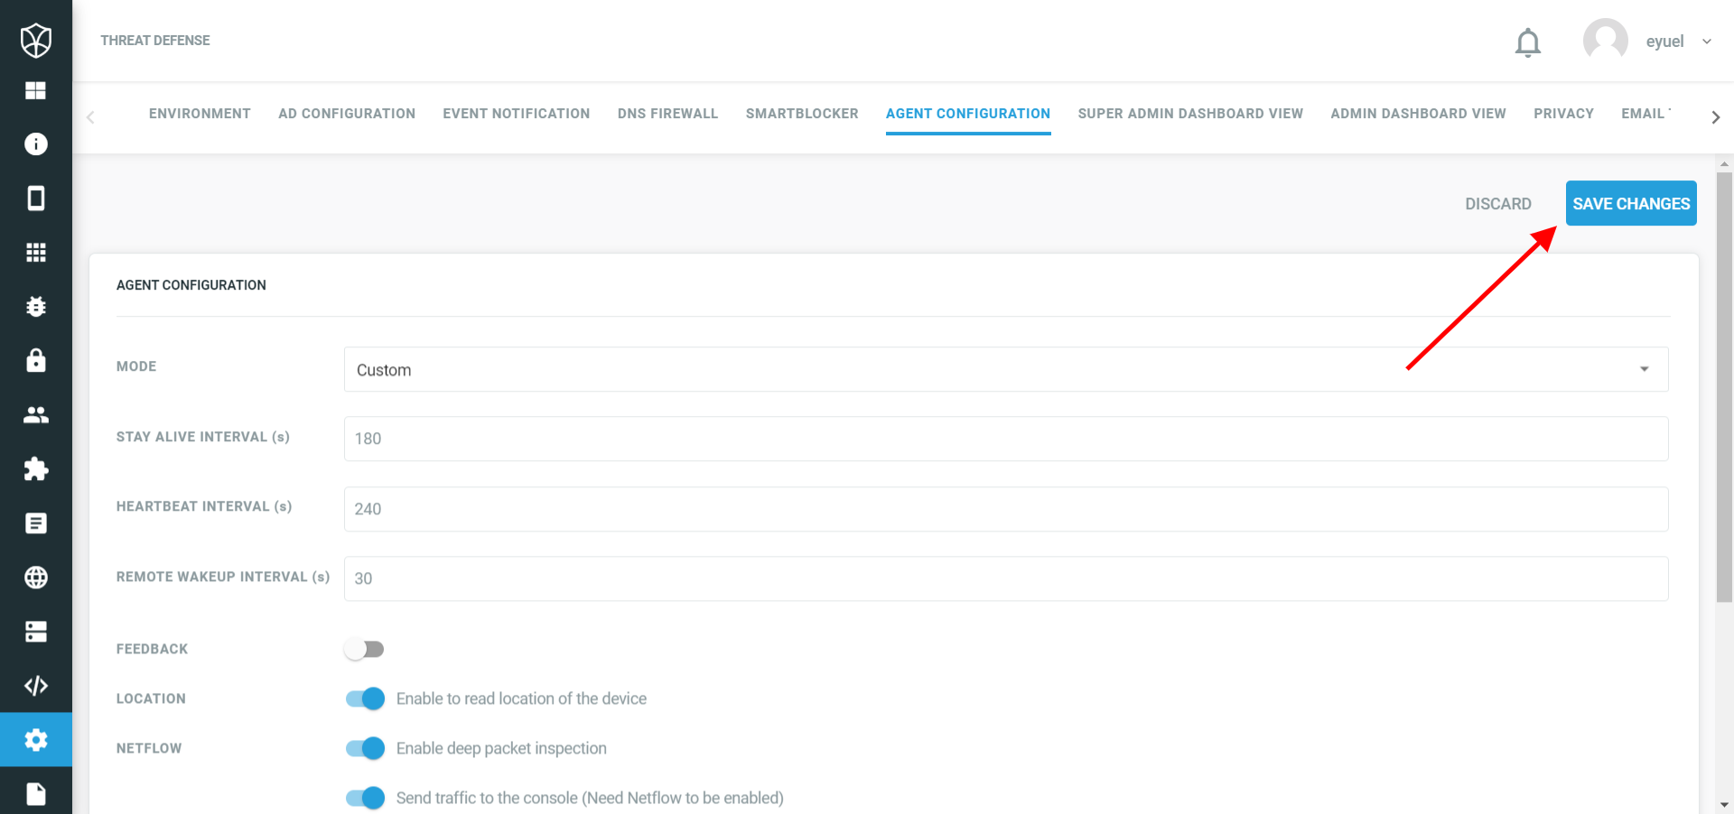Open the apps grid icon in sidebar

pos(36,253)
